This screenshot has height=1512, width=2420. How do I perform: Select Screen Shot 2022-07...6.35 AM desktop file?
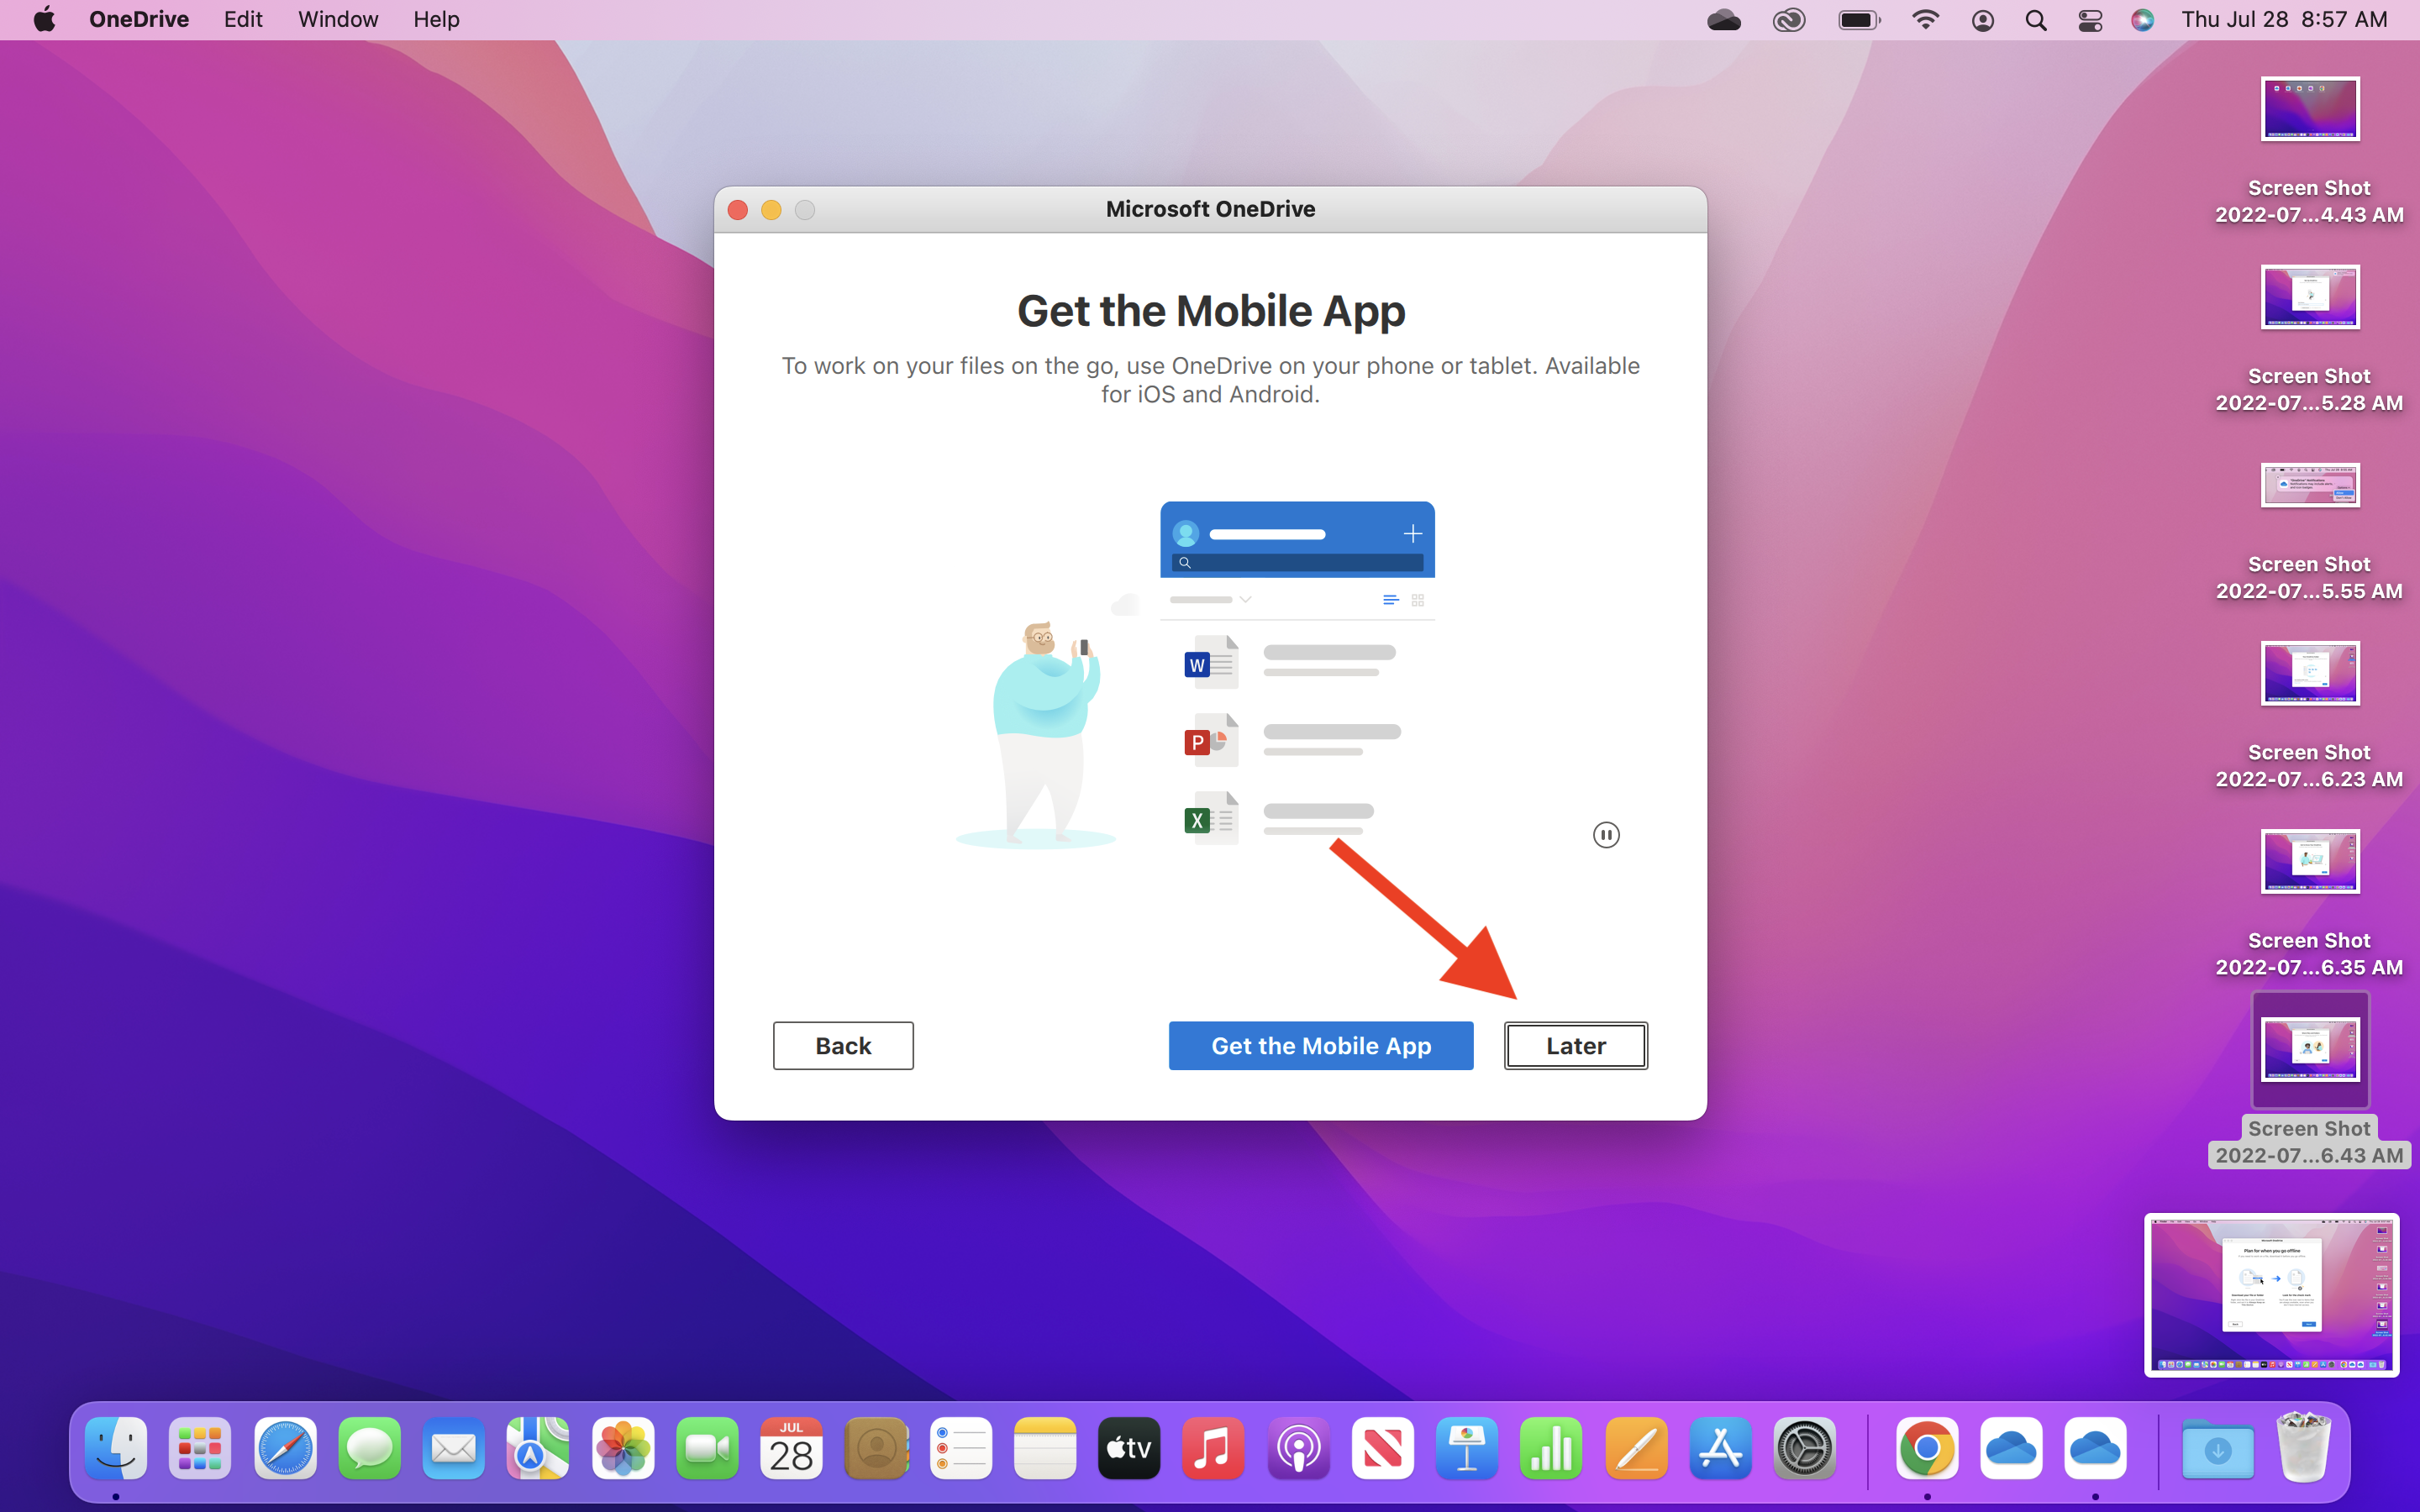click(2309, 903)
